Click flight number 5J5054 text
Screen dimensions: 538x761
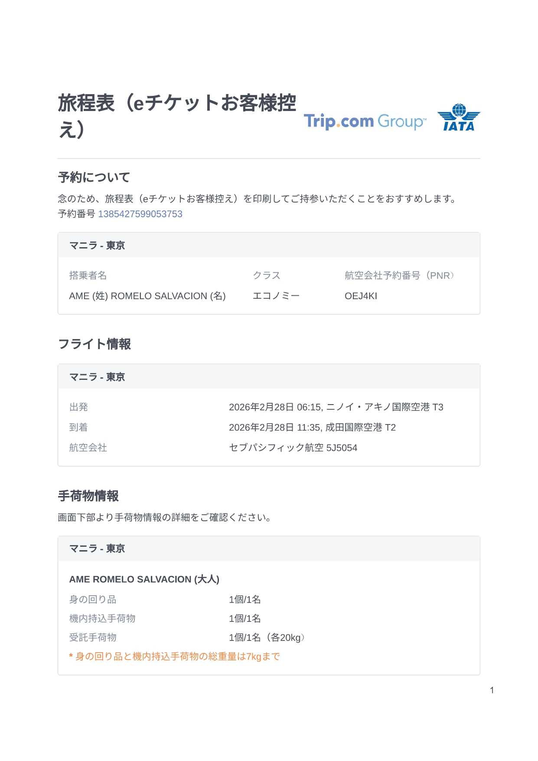pyautogui.click(x=342, y=448)
